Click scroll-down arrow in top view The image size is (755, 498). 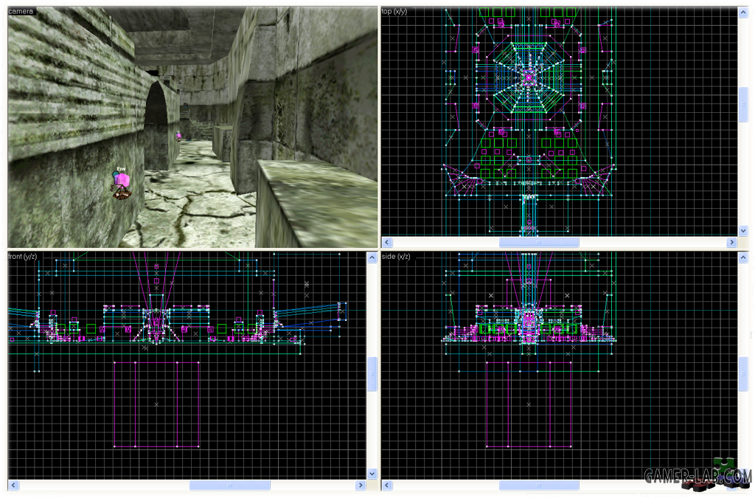(743, 231)
